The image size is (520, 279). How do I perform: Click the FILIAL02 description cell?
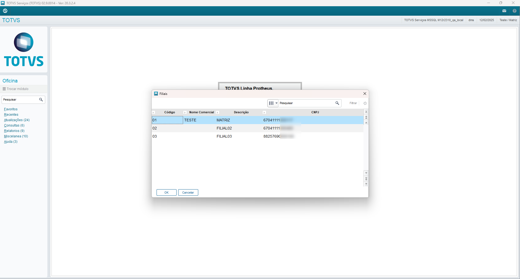[239, 128]
